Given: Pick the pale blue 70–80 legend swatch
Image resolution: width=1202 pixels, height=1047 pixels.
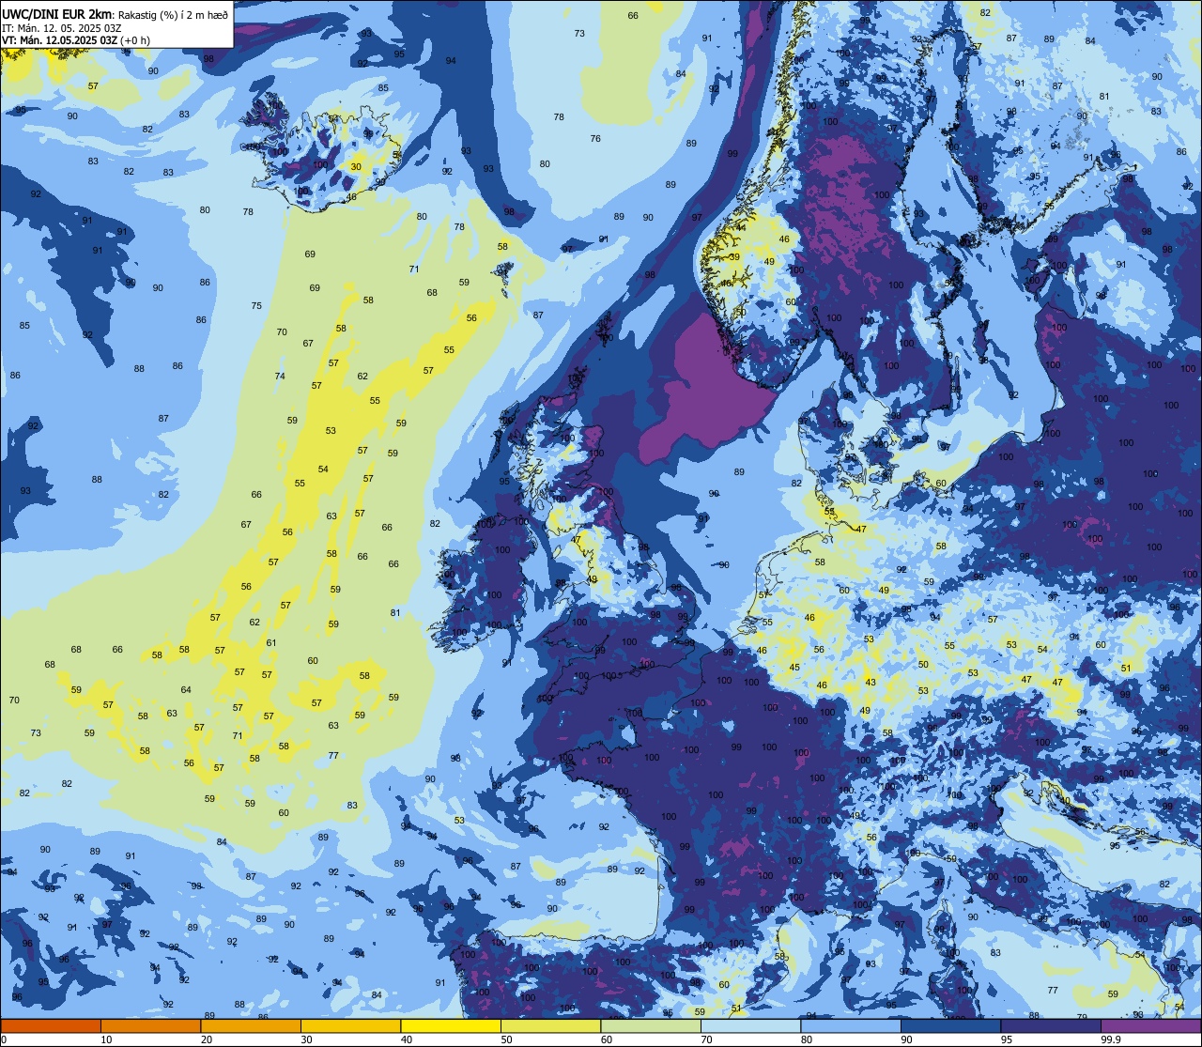Looking at the screenshot, I should coord(750,1025).
